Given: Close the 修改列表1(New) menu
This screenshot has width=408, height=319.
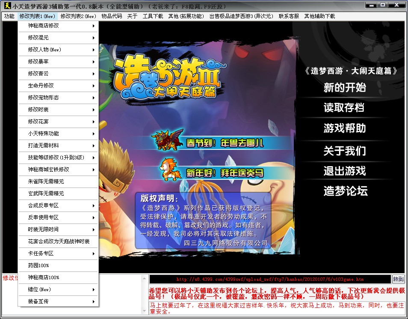Looking at the screenshot, I should 38,16.
